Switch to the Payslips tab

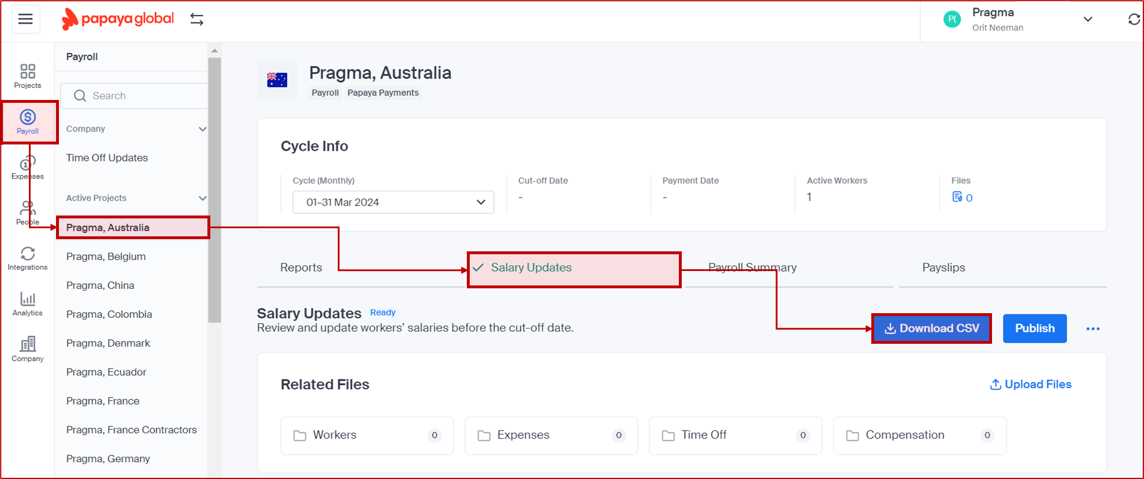(944, 268)
